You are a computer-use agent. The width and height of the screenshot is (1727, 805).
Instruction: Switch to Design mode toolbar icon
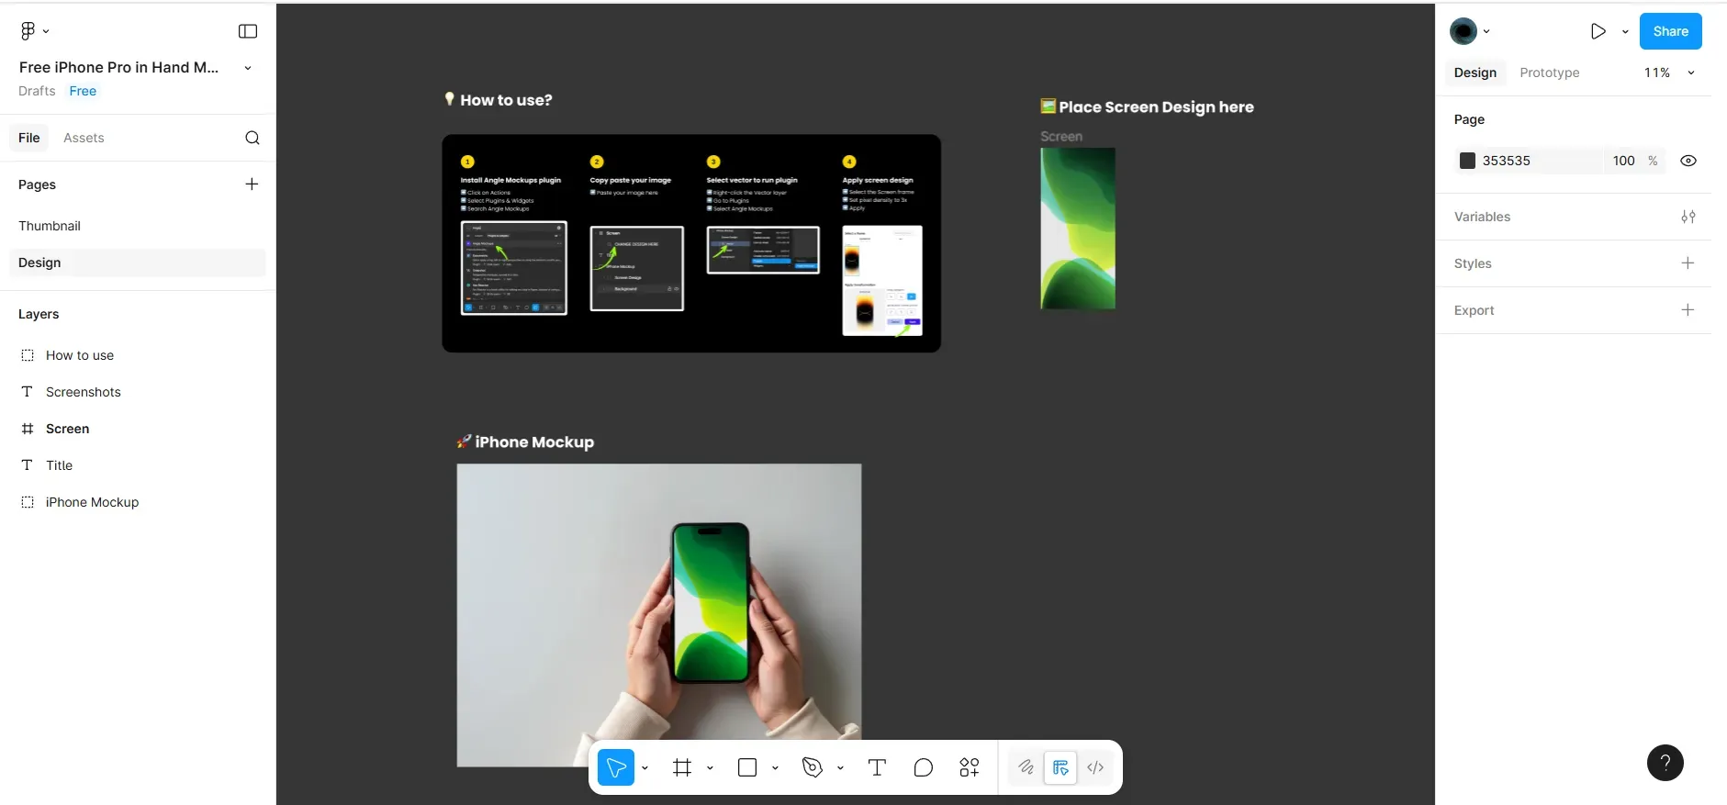[x=1060, y=767]
